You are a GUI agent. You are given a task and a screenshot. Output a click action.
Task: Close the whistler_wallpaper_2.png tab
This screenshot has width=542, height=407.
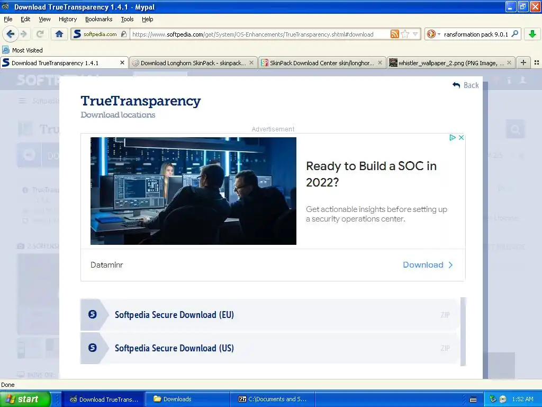pos(509,63)
